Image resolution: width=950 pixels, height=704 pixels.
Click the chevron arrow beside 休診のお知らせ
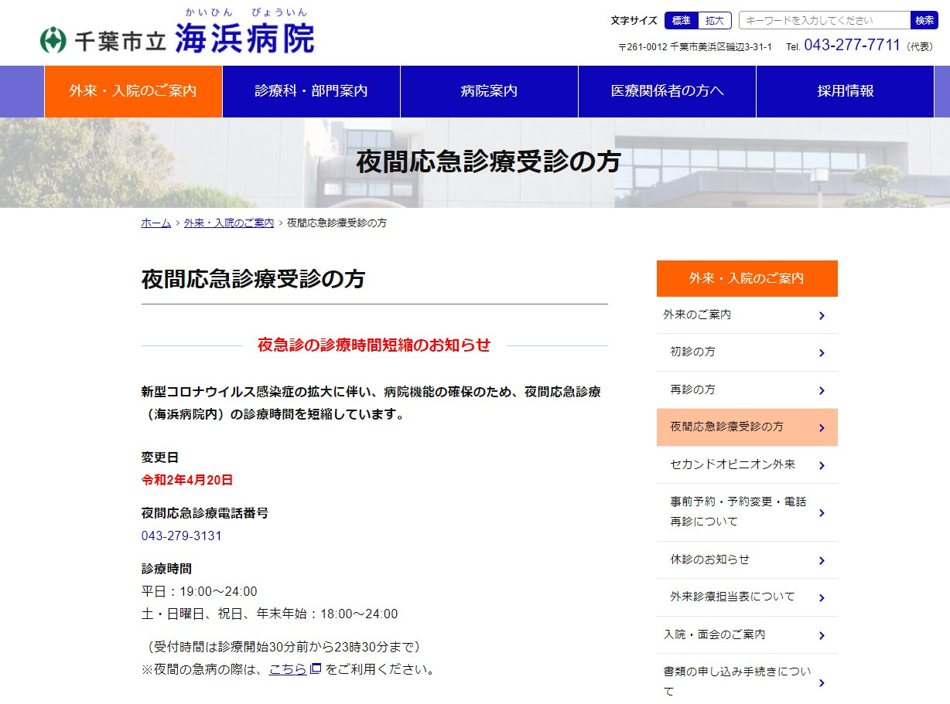pos(822,560)
